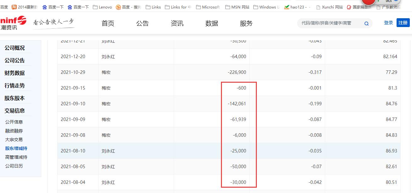The height and width of the screenshot is (193, 412).
Task: Switch to the 数据 section
Action: [x=212, y=23]
